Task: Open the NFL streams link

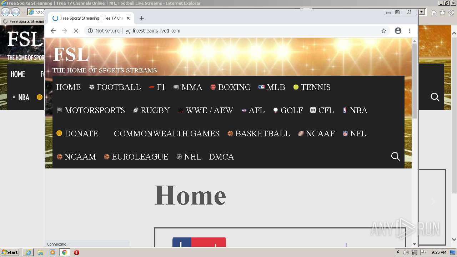Action: click(x=354, y=133)
